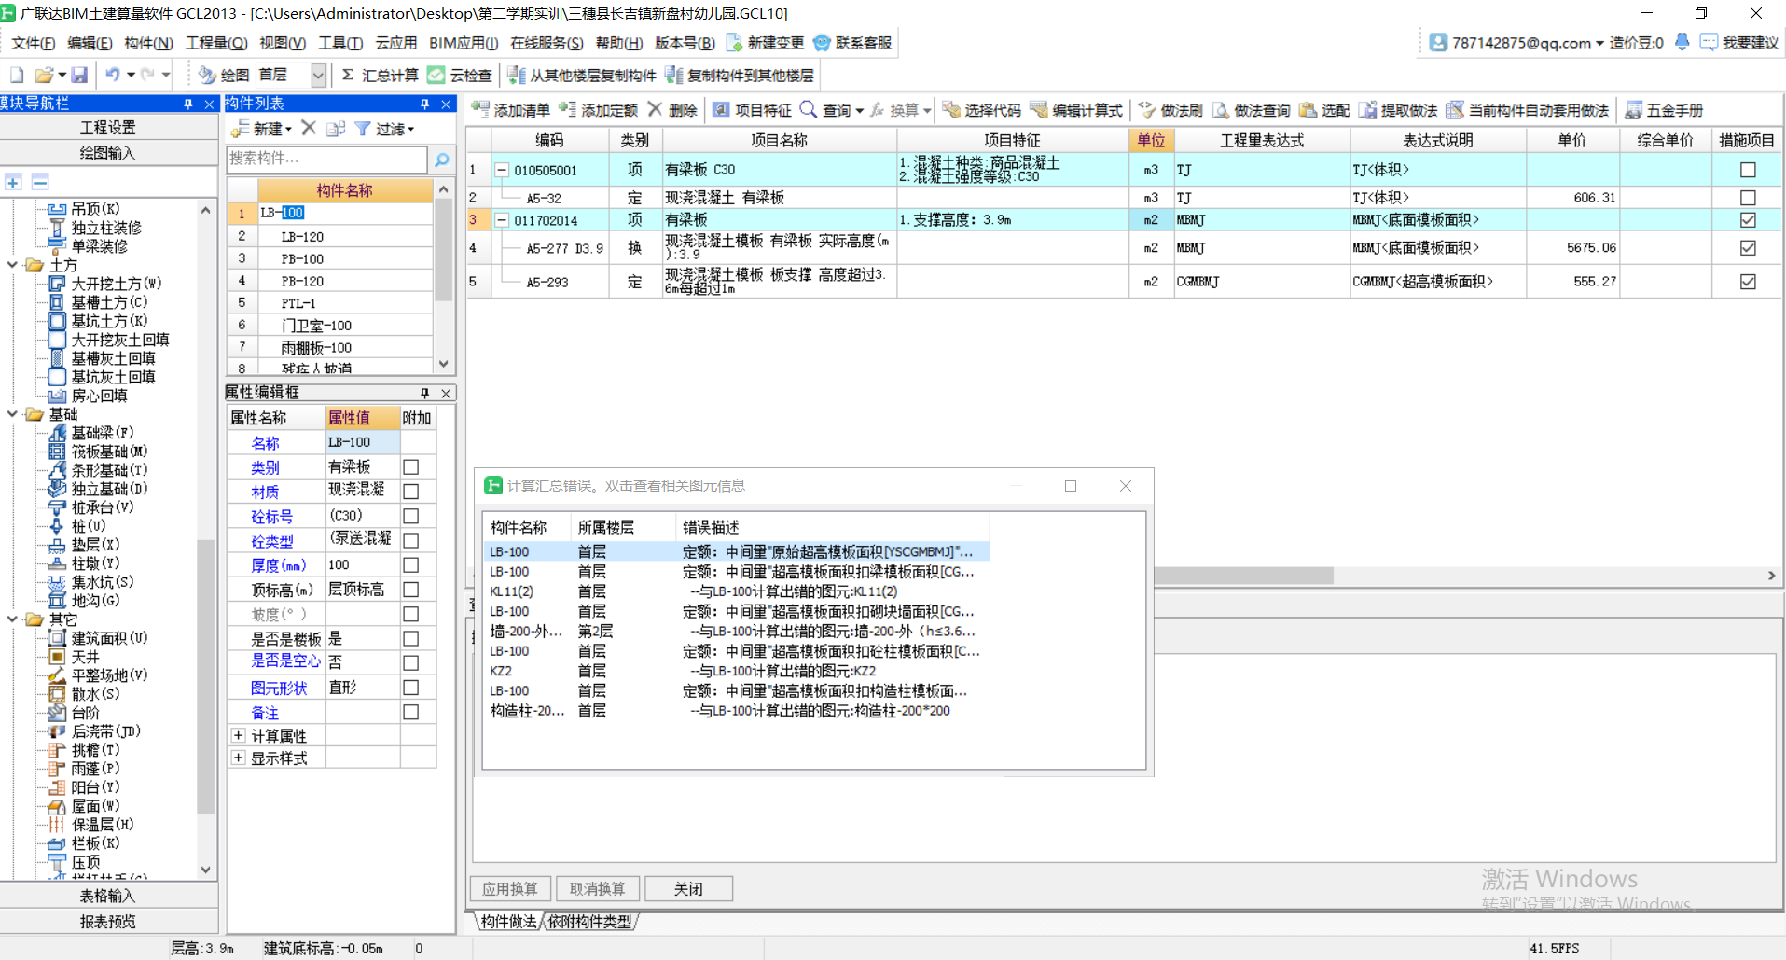Uncheck 措施项目 for row 011702014
Screen dimensions: 1786x960
[x=1748, y=220]
